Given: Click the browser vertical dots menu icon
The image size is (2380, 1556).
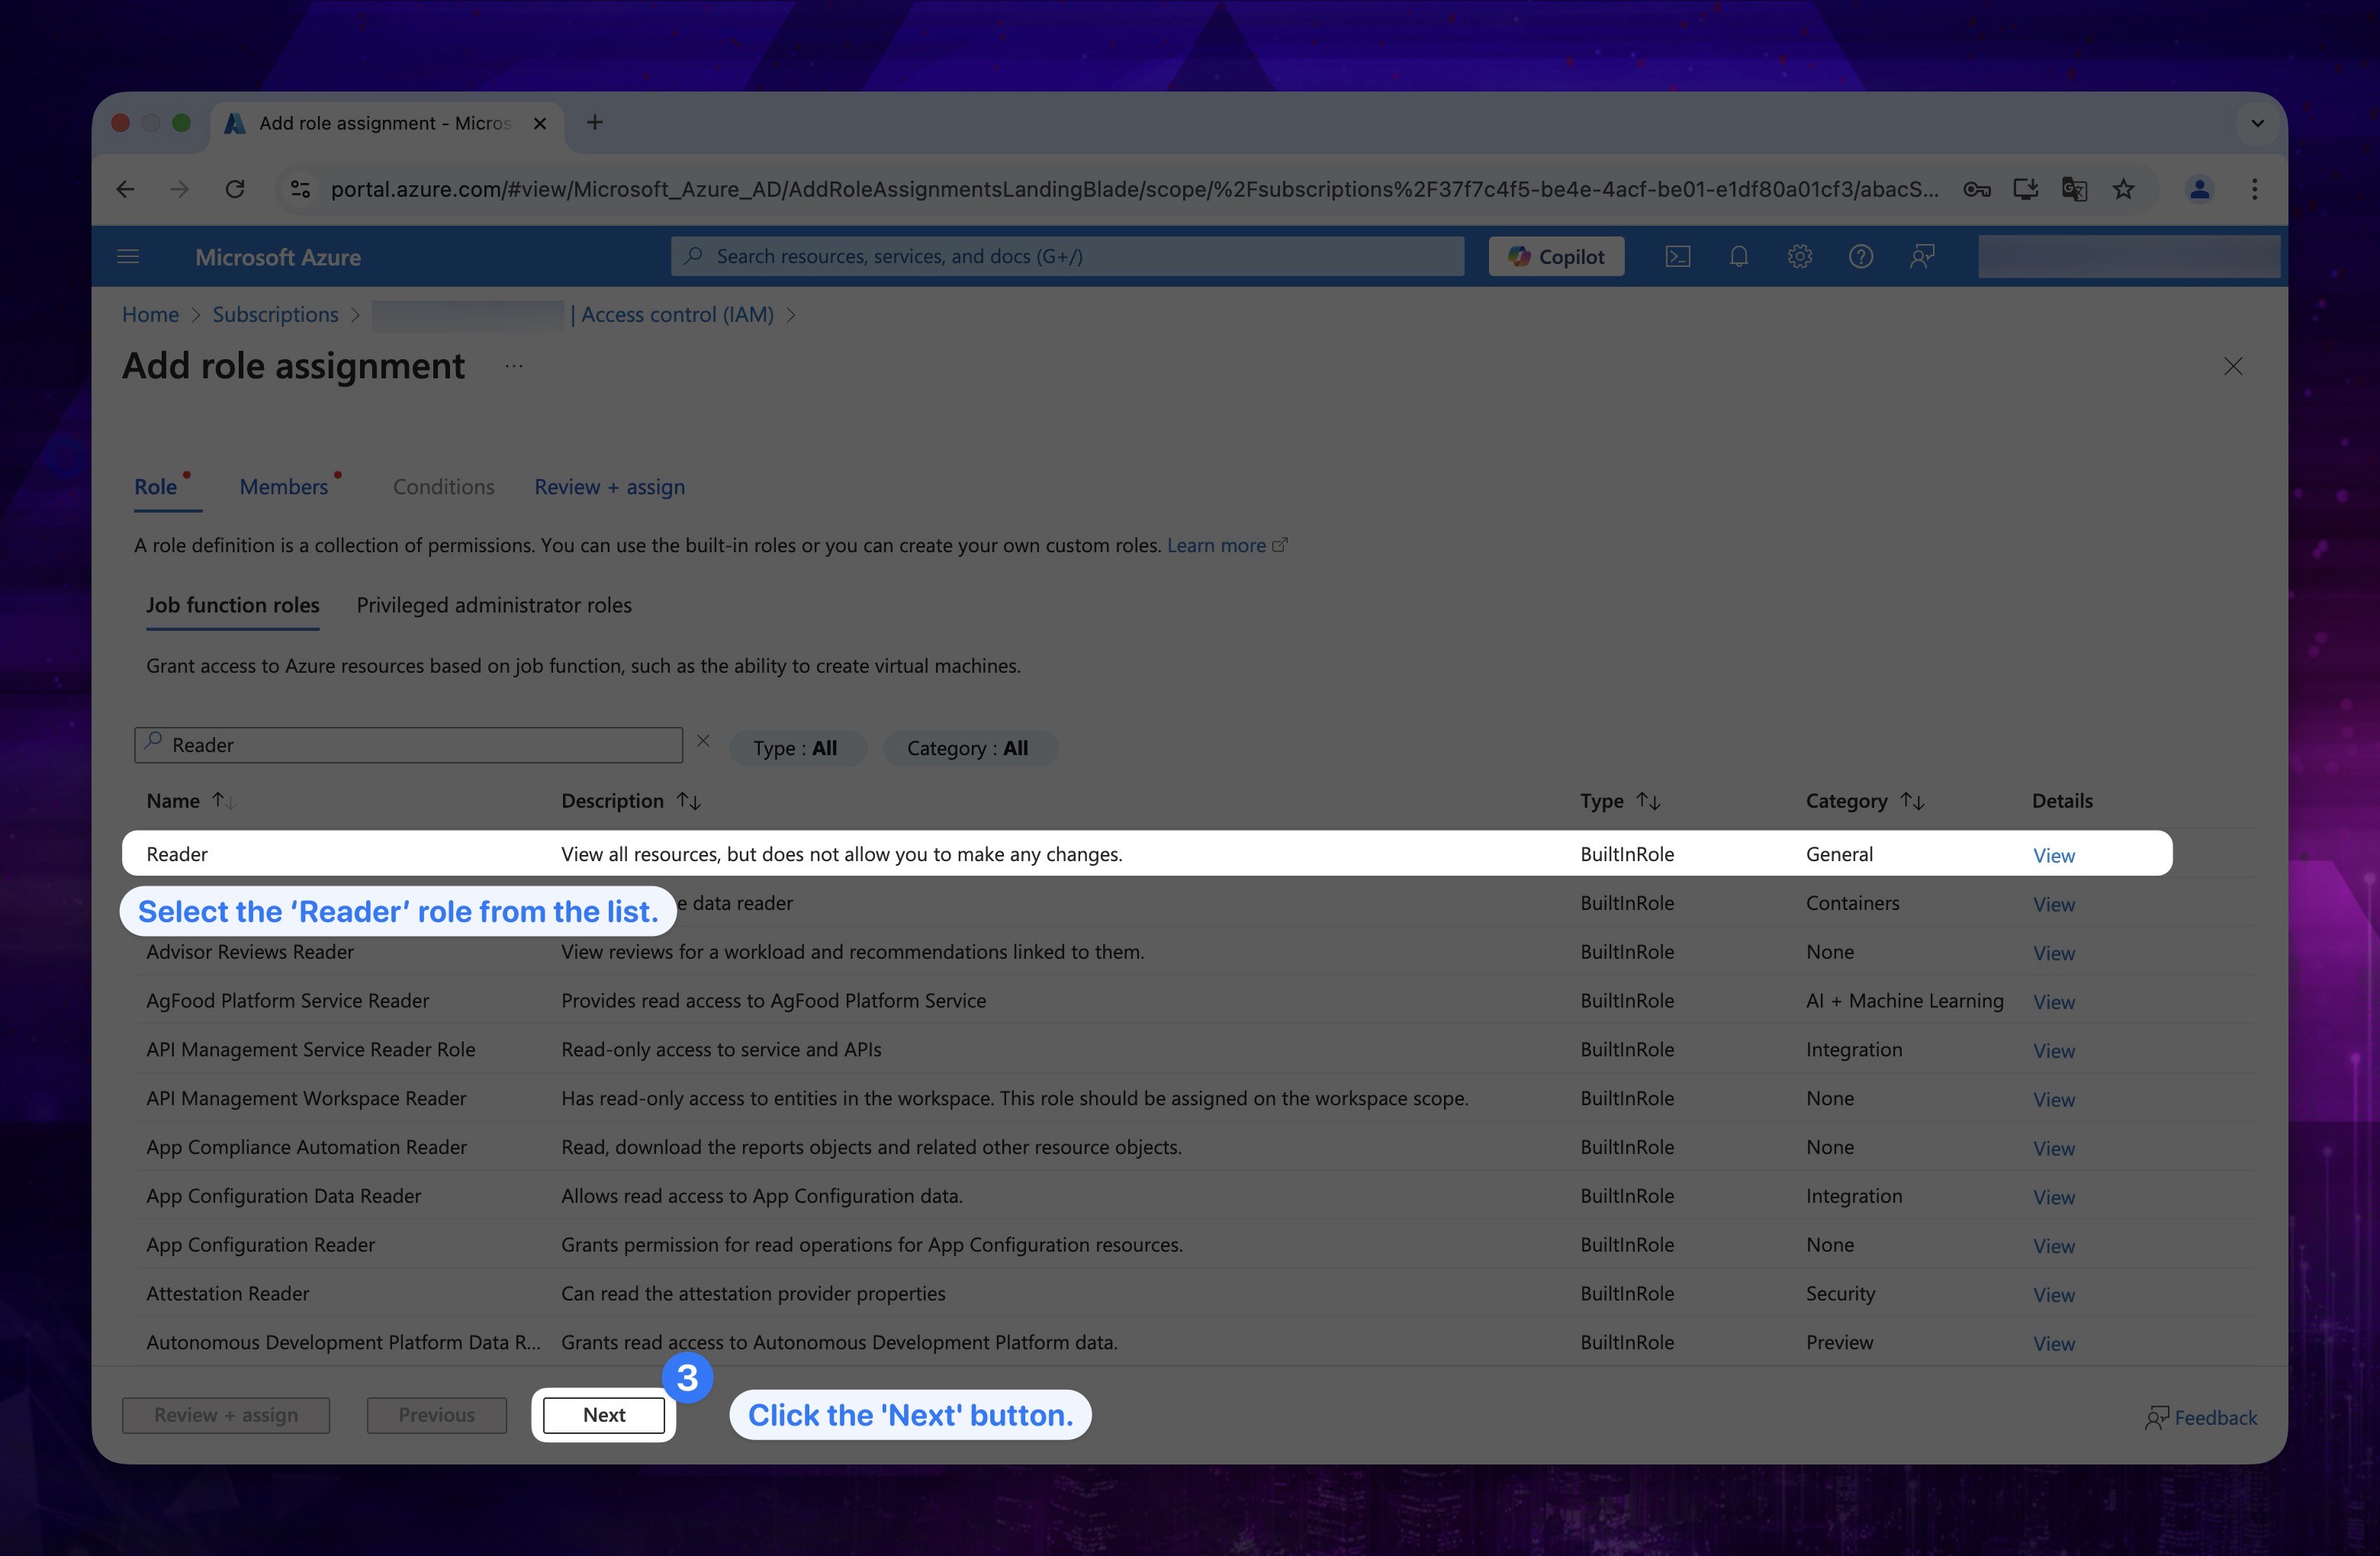Looking at the screenshot, I should pos(2253,189).
